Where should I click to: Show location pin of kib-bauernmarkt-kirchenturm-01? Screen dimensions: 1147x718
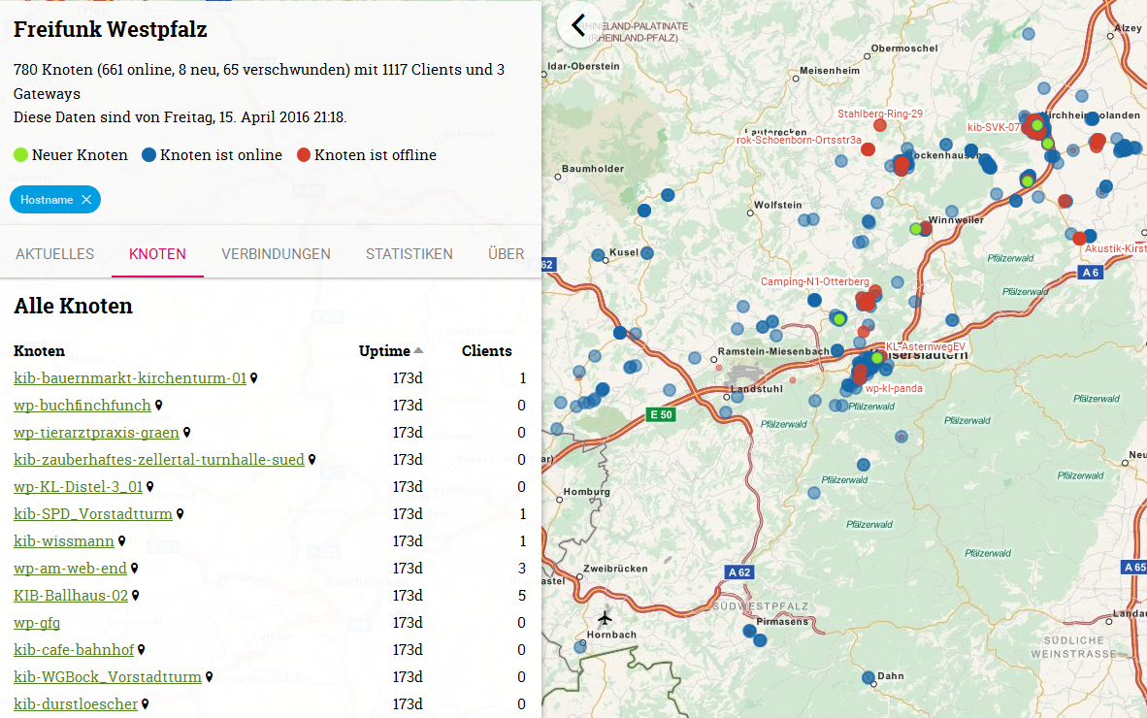tap(254, 378)
